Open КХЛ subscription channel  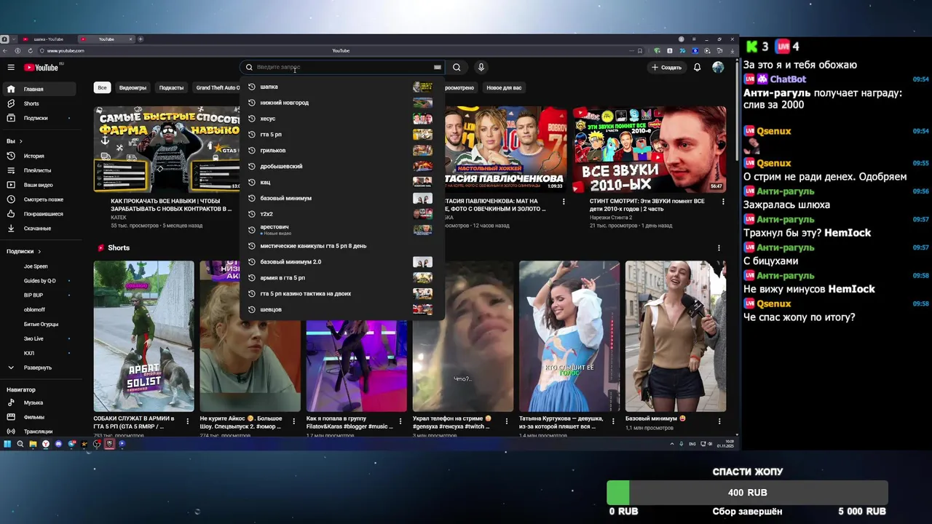tap(40, 354)
